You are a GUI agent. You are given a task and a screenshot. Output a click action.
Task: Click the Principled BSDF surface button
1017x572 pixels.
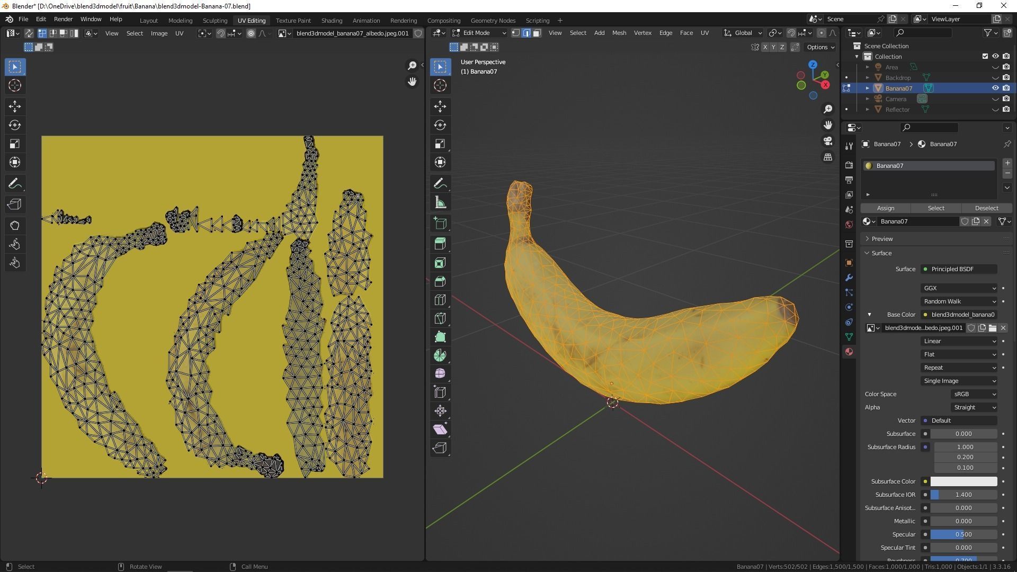pos(959,269)
